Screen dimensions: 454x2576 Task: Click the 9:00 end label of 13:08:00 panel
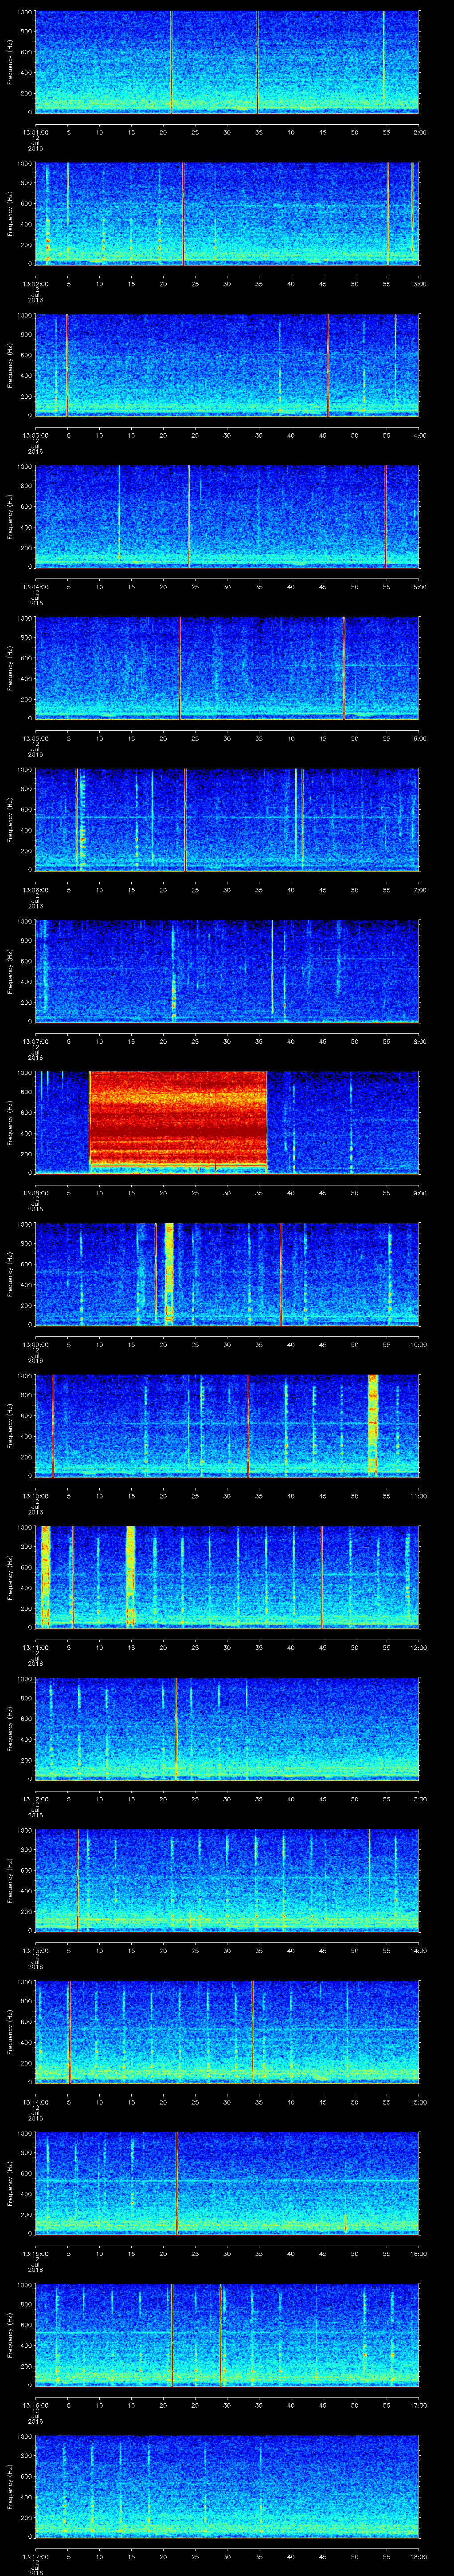419,1192
